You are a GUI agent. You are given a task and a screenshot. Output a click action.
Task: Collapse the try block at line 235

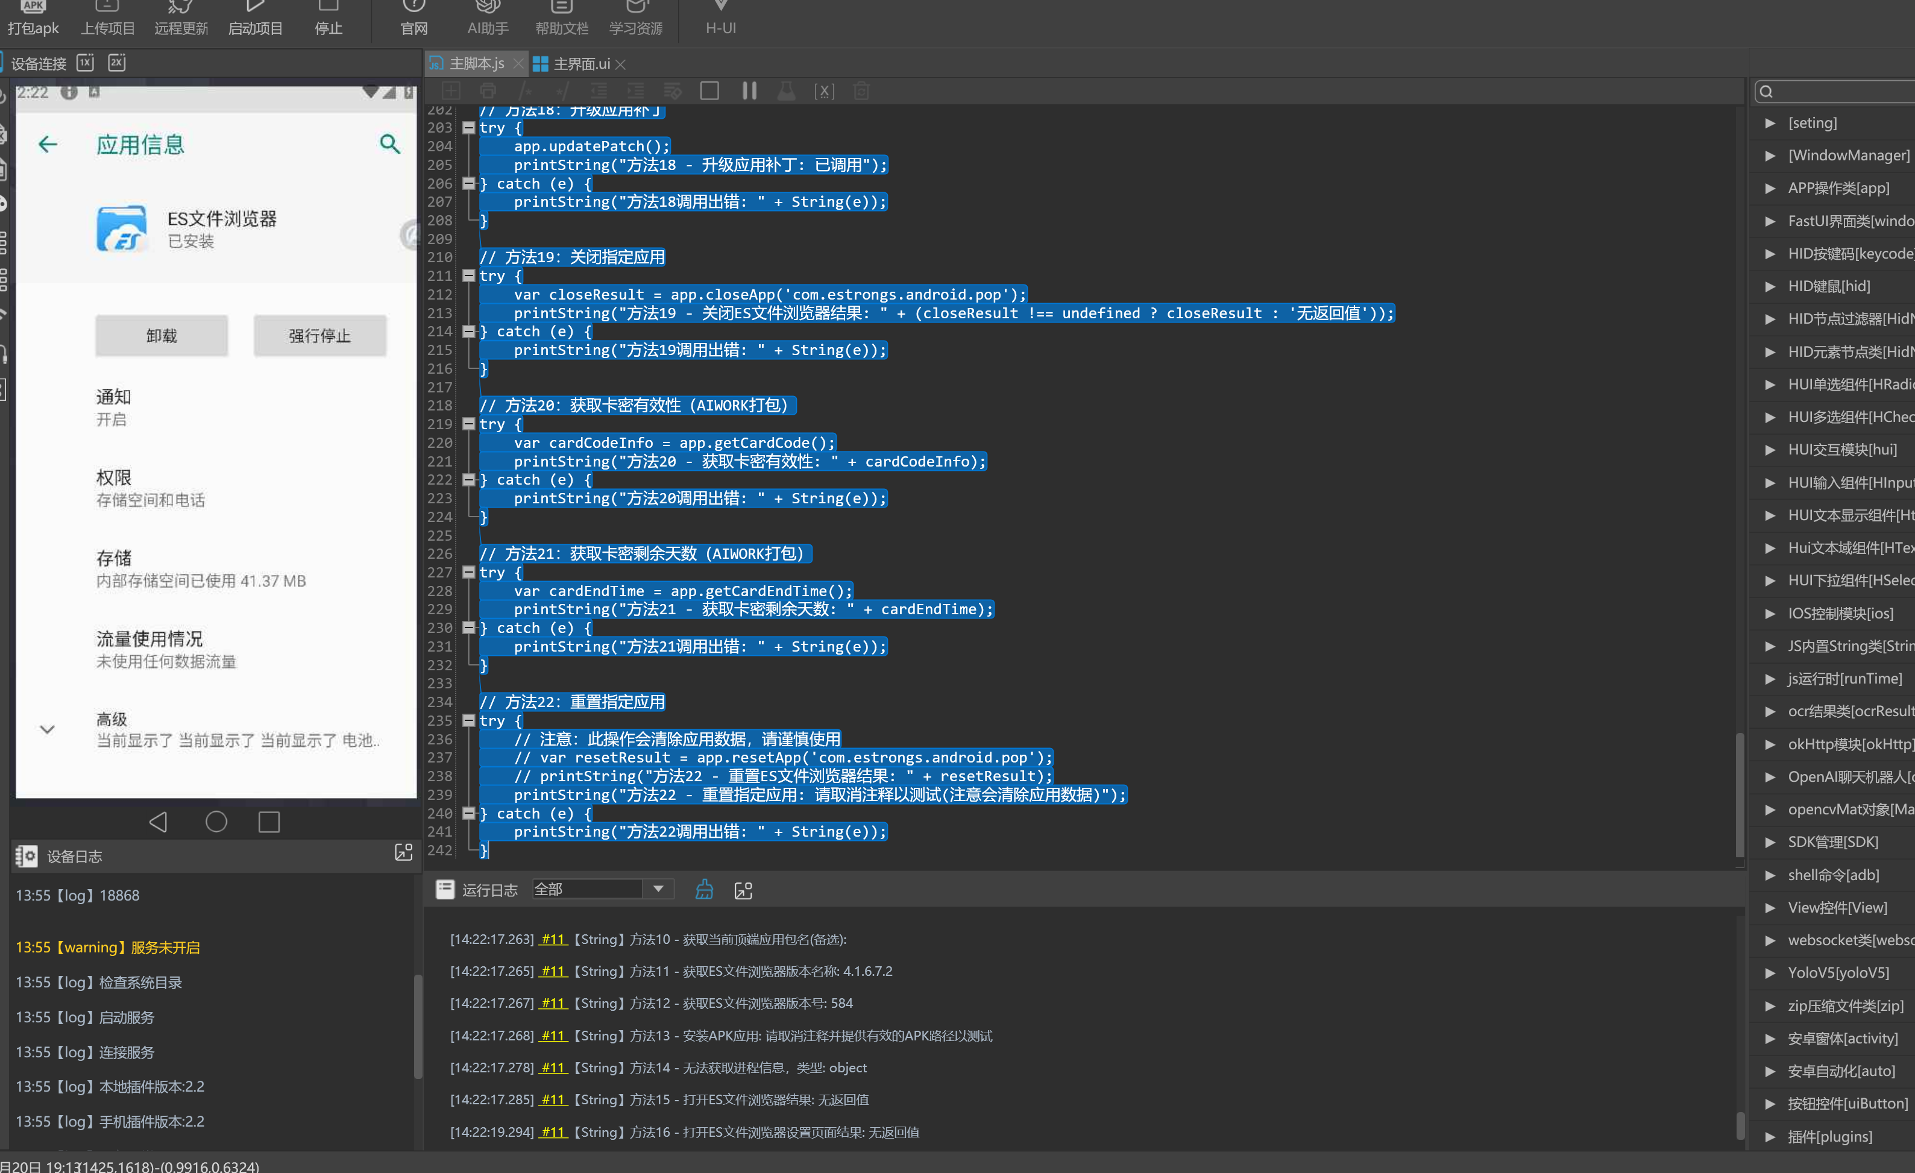coord(468,720)
